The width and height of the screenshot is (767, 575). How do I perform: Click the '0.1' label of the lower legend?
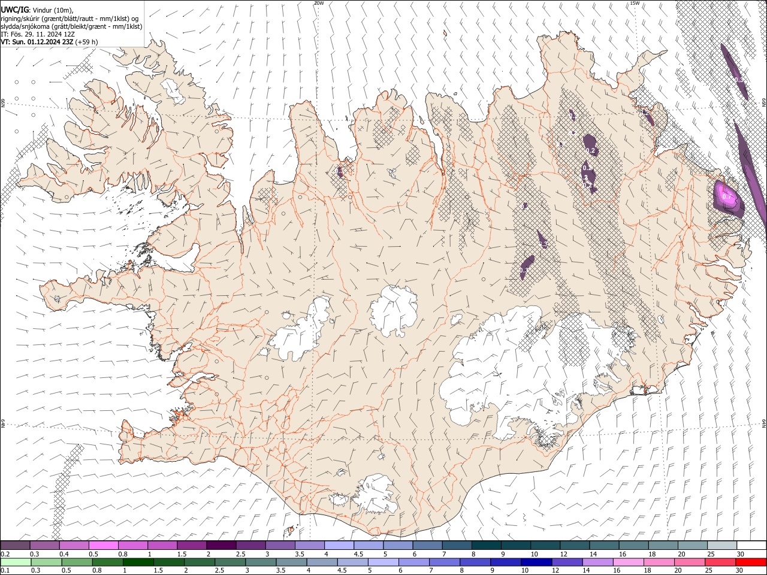tap(5, 570)
